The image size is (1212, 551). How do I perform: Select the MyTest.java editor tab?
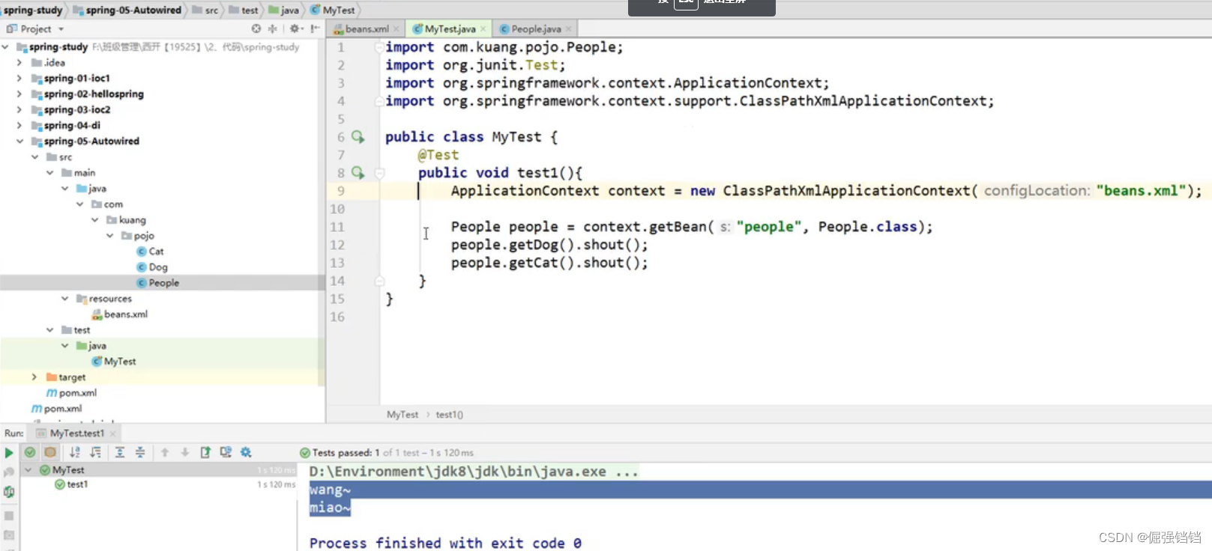point(449,29)
